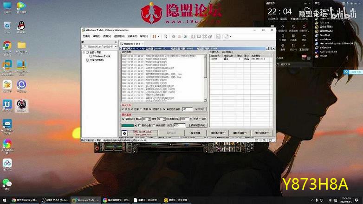The width and height of the screenshot is (363, 204).
Task: Toggle the first checkbox in the announcement row
Action: click(123, 109)
